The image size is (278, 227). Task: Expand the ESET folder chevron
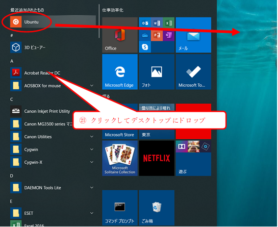click(x=92, y=213)
